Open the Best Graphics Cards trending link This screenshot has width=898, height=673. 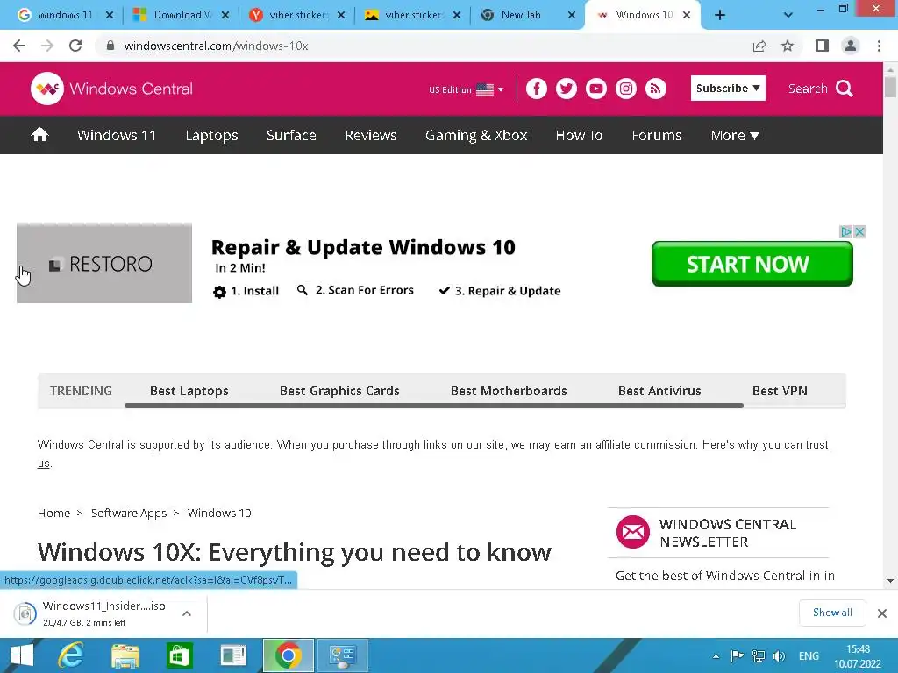(339, 391)
